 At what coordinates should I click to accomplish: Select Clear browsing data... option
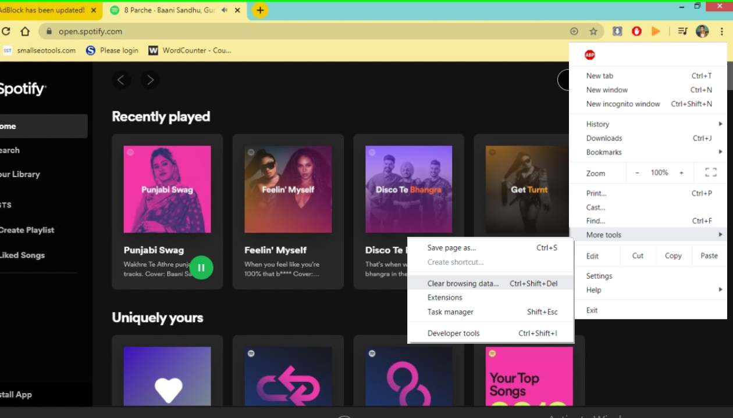pos(490,284)
